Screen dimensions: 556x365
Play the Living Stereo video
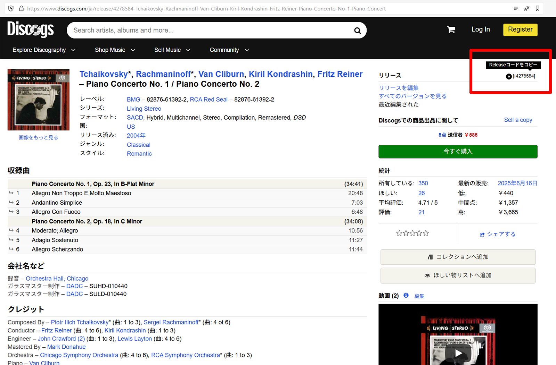pyautogui.click(x=459, y=353)
